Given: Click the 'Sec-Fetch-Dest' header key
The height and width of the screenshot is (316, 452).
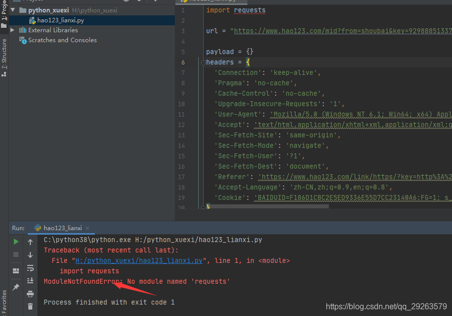Looking at the screenshot, I should pos(245,166).
